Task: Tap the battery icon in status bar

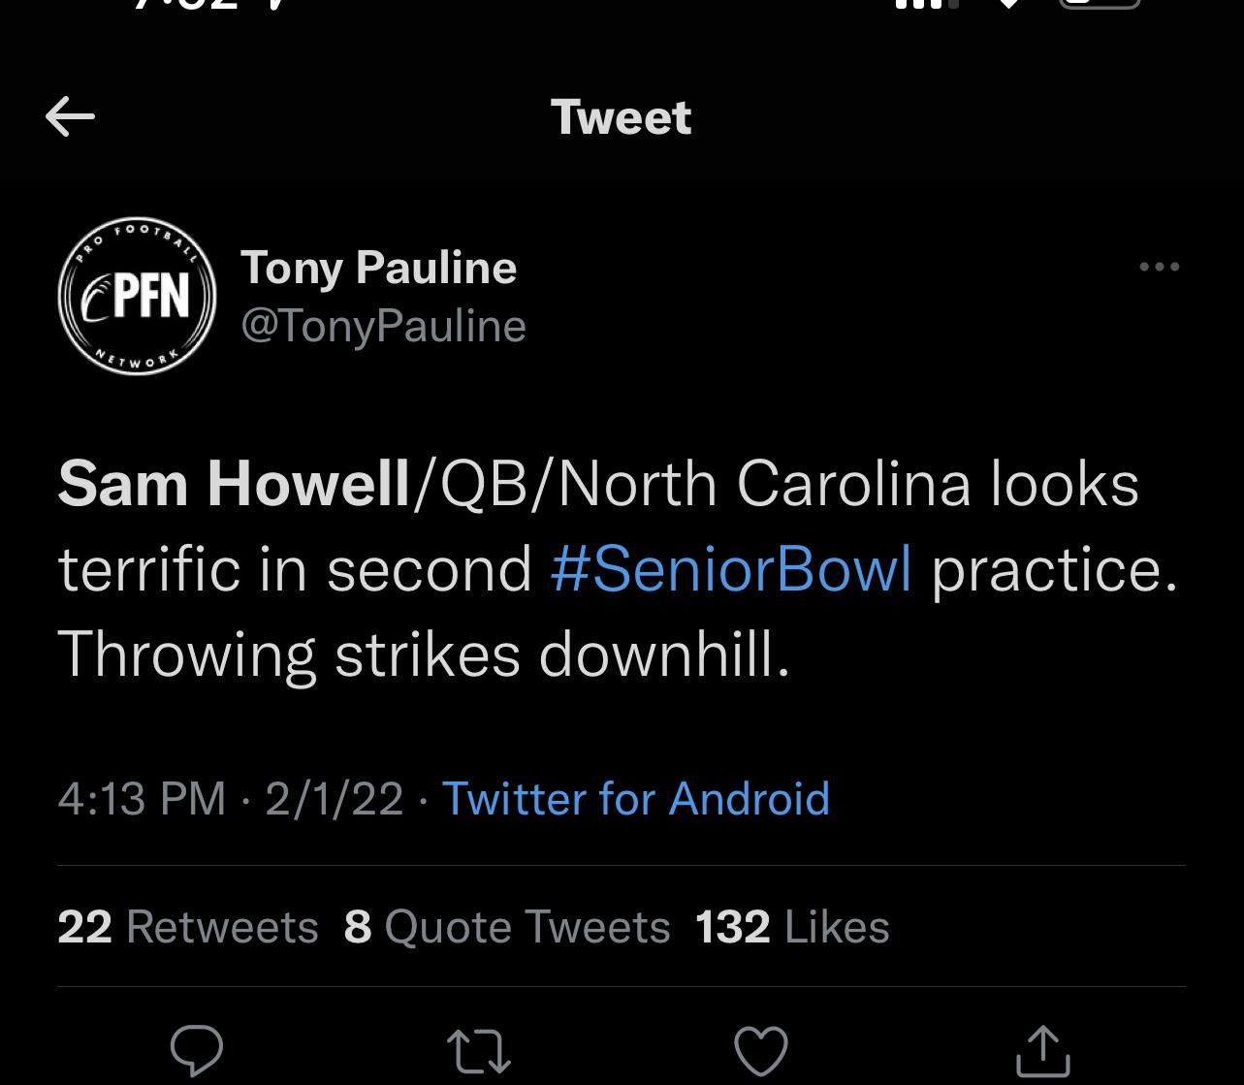Action: [1099, 6]
